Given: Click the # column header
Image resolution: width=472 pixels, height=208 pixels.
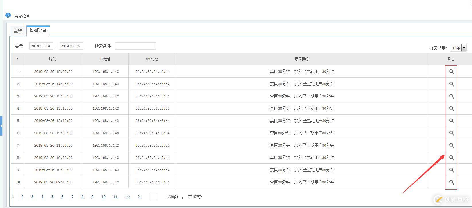Looking at the screenshot, I should [17, 59].
